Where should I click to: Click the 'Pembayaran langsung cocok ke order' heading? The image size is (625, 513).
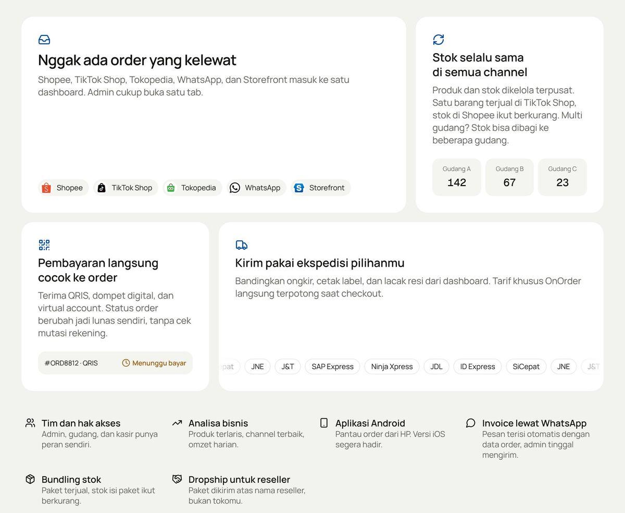(x=98, y=270)
